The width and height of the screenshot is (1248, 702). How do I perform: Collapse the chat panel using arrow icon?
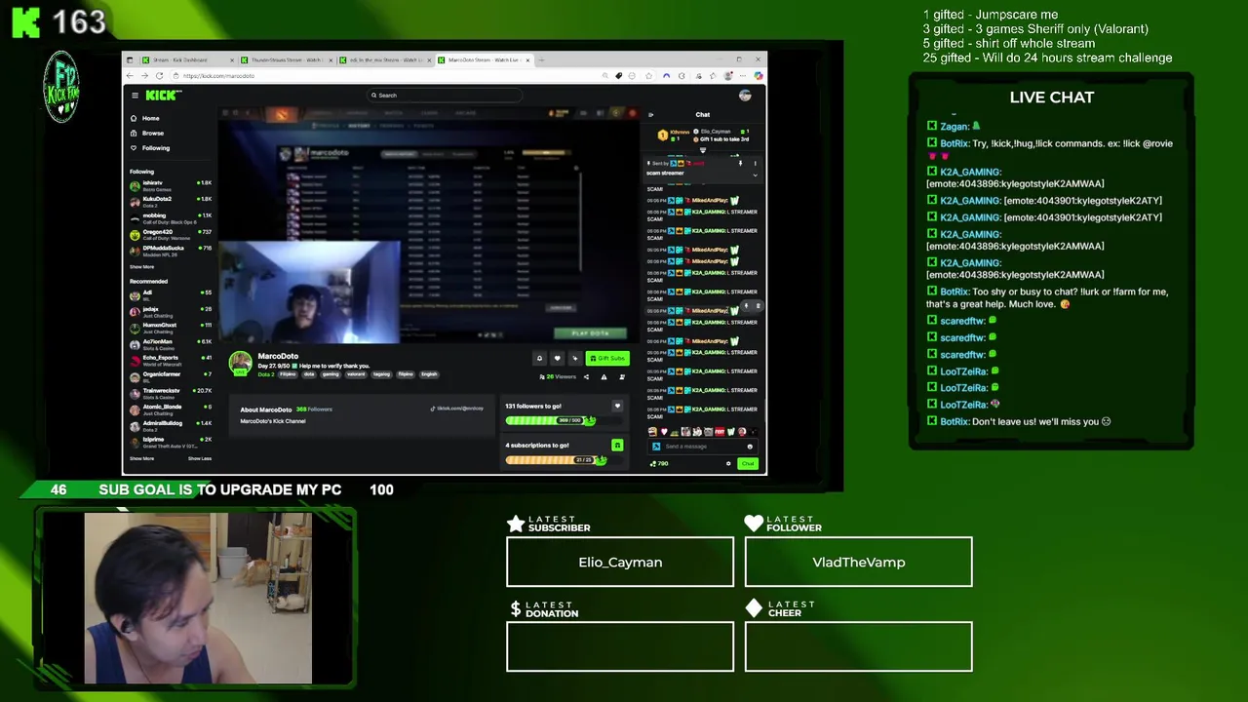click(651, 114)
